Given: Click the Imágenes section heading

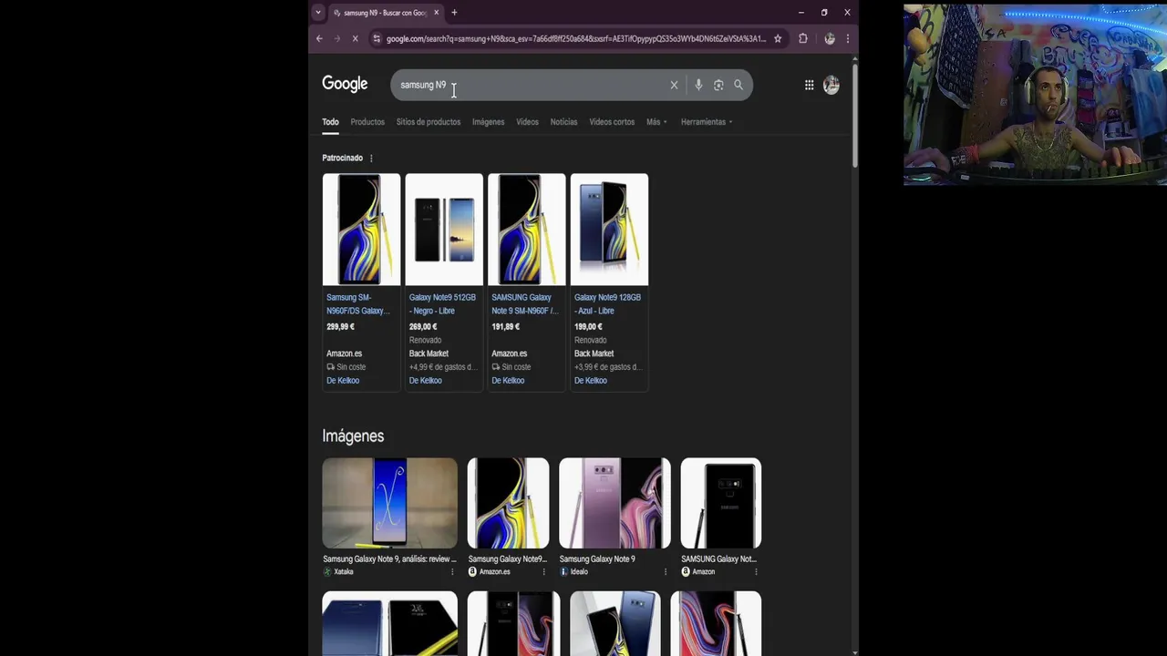Looking at the screenshot, I should tap(353, 436).
